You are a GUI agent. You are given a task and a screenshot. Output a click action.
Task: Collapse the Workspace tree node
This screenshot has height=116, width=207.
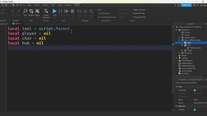click(x=177, y=30)
